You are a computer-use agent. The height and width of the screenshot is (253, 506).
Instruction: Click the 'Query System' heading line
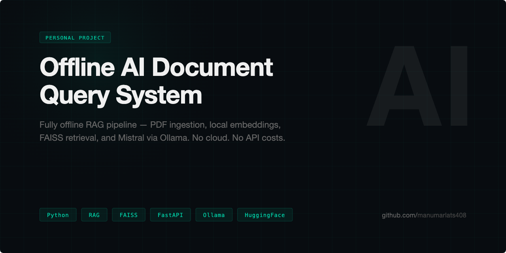[121, 95]
